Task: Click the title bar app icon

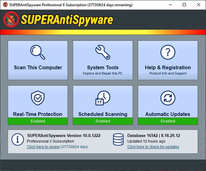Action: point(5,5)
